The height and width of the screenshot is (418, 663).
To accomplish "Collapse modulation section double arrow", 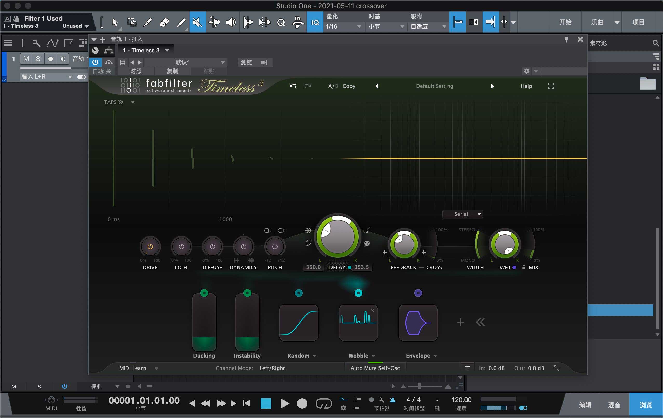I will click(480, 322).
